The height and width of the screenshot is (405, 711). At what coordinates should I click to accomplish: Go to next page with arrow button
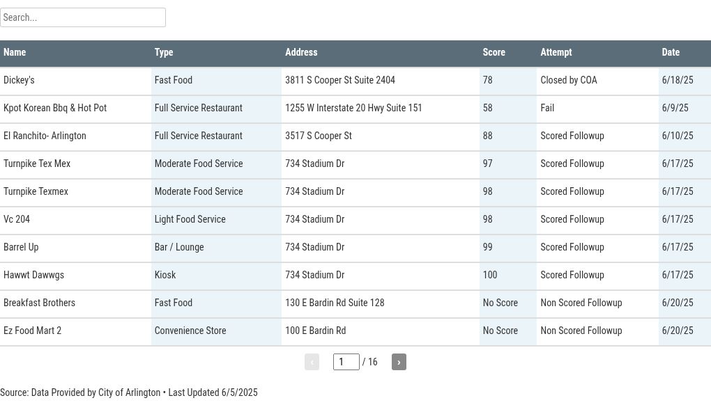399,362
